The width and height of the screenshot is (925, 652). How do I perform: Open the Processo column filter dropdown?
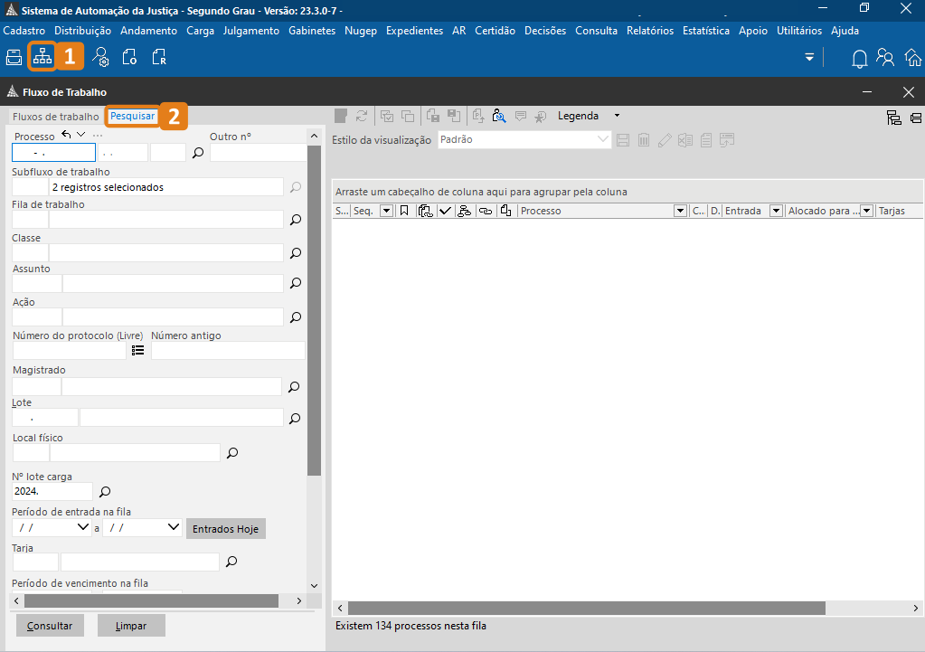pyautogui.click(x=680, y=211)
